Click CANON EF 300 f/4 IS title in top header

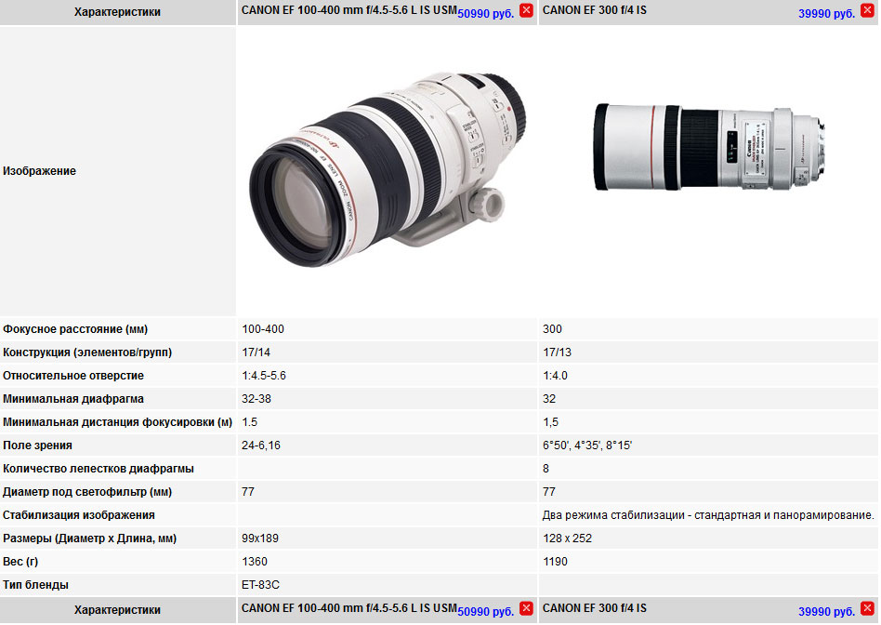(x=595, y=10)
